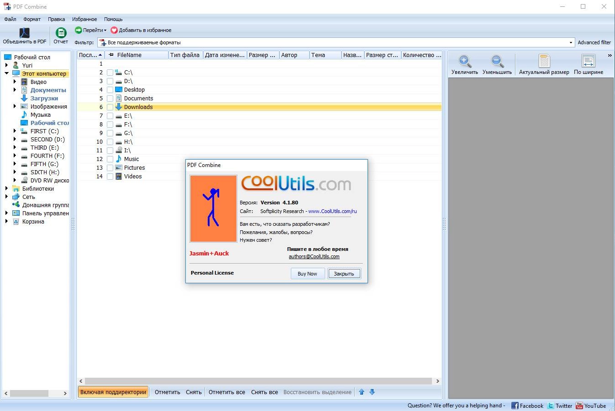
Task: Move selection down with blue arrow
Action: click(372, 392)
